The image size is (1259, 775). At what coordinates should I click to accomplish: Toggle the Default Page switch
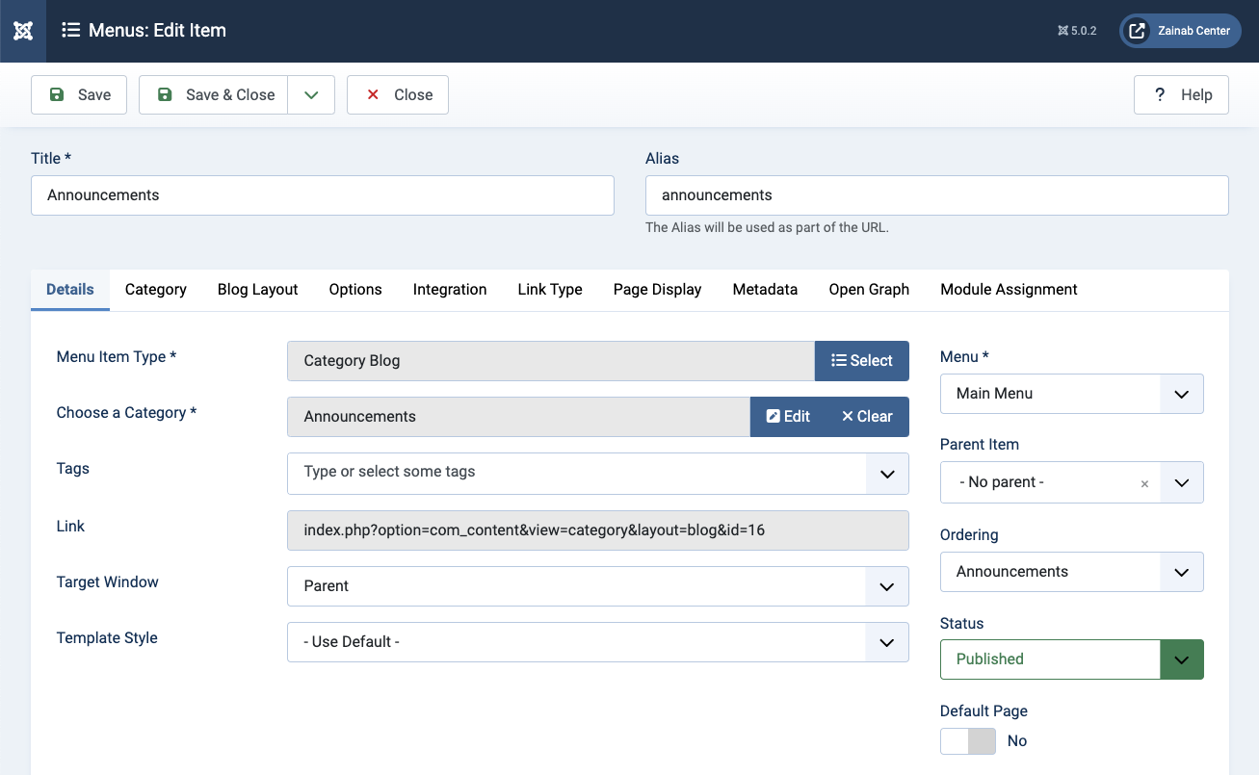coord(968,740)
